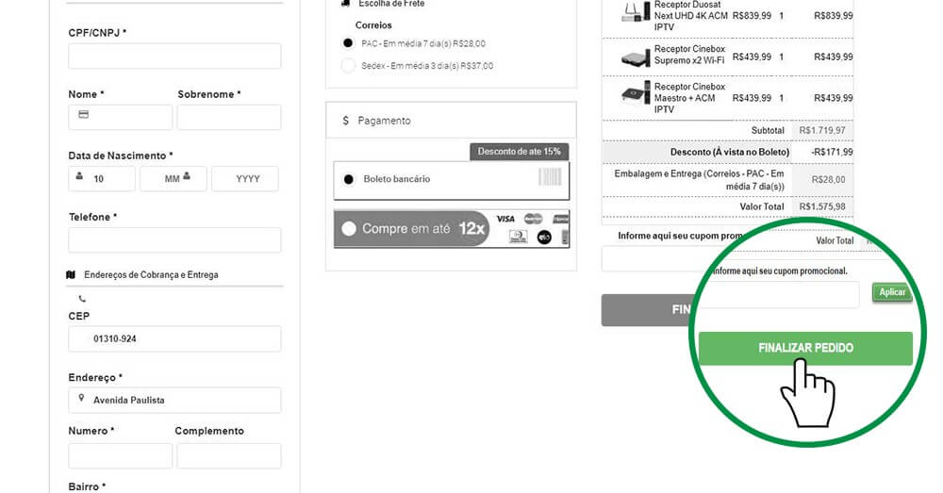943x493 pixels.
Task: Focus the Numero input field
Action: point(121,455)
